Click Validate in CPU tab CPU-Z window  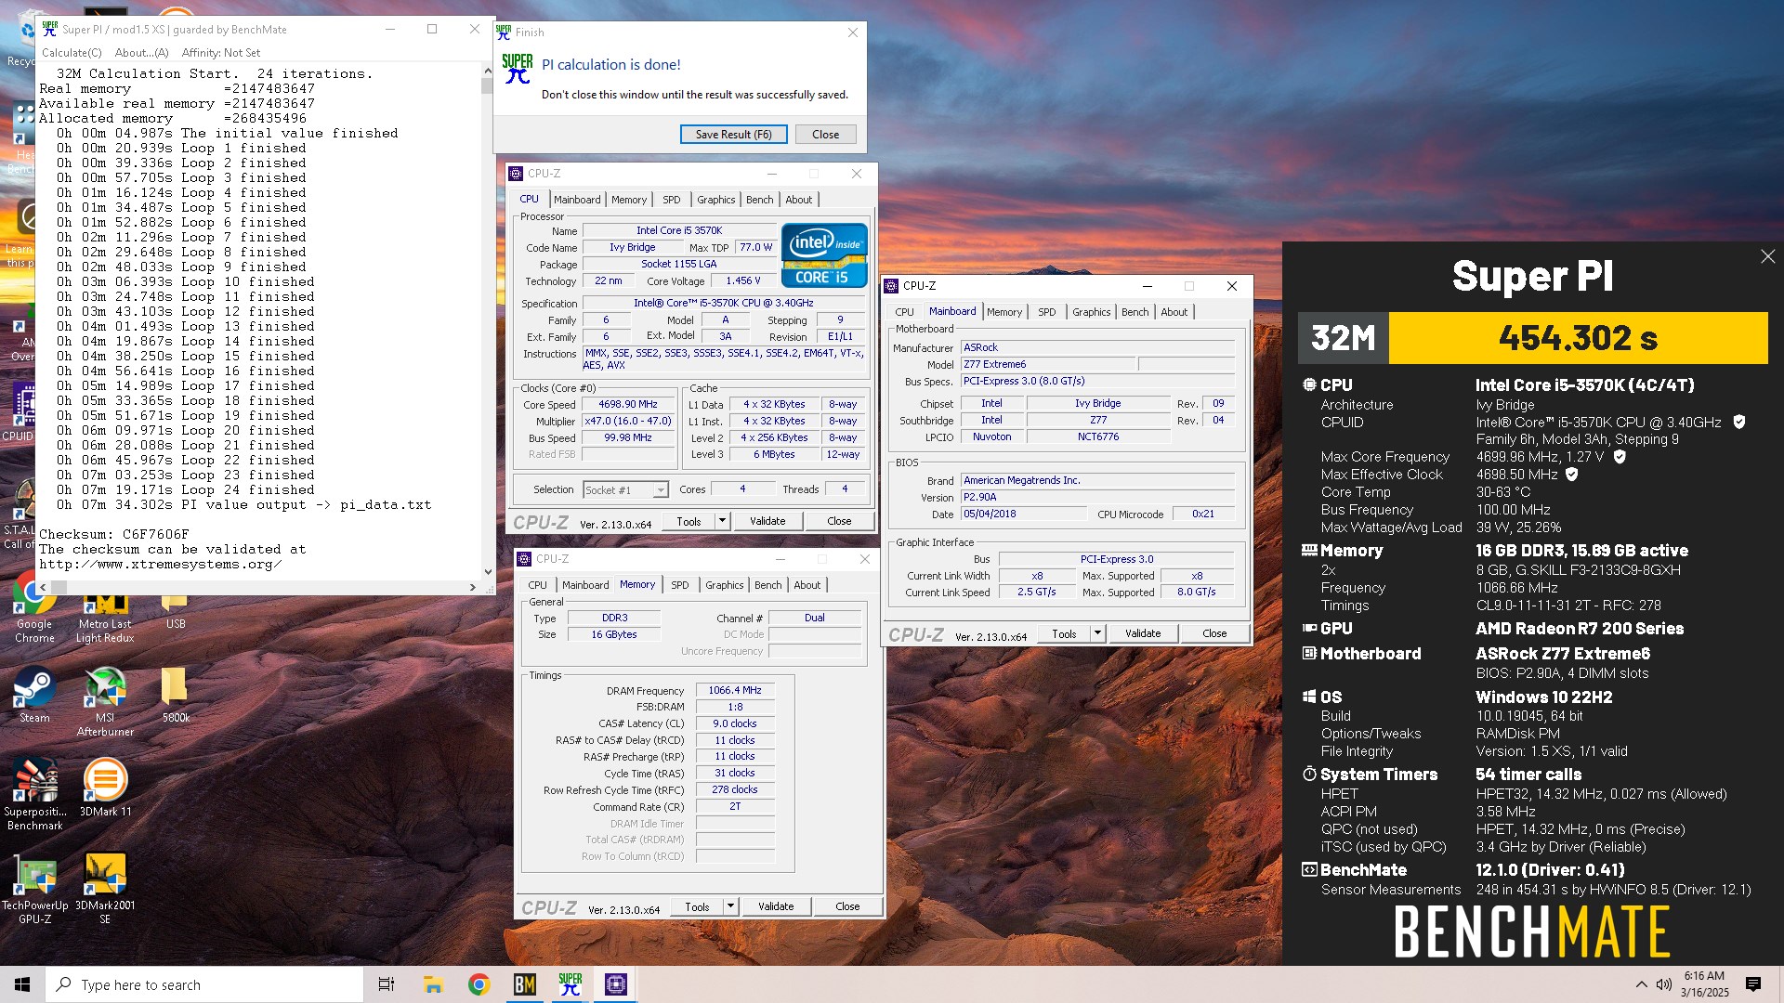point(767,521)
